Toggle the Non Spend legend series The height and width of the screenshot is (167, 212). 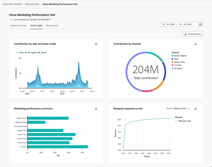[x=32, y=53]
